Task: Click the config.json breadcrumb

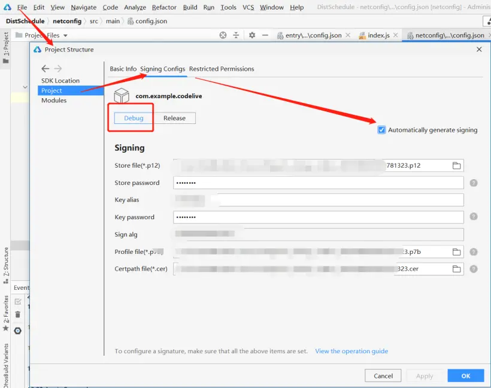Action: click(x=147, y=21)
